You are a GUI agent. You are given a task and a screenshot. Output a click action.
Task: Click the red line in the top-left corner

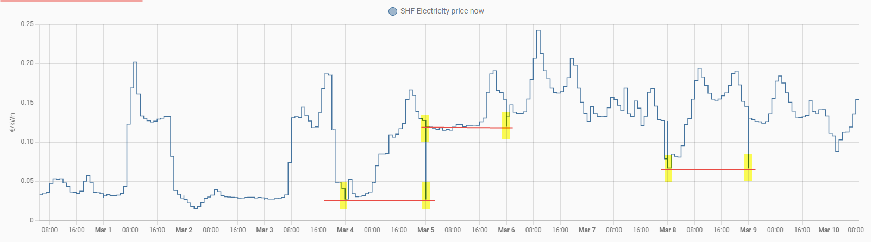[71, 1]
